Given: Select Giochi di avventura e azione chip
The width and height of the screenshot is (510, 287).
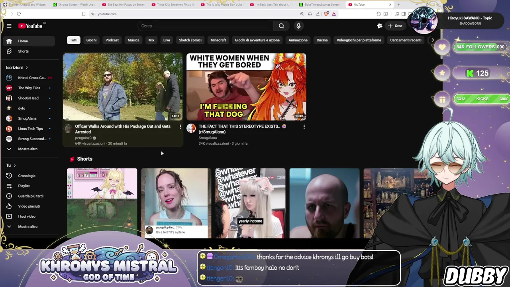Looking at the screenshot, I should [257, 40].
